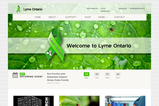Open the Sun County Lyme Awareness event link

point(58,77)
